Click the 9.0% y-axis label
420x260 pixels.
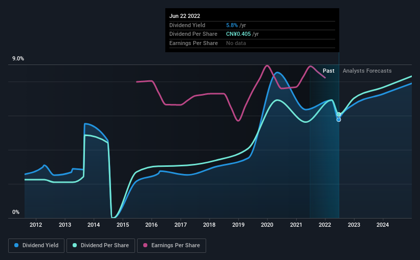(x=18, y=59)
